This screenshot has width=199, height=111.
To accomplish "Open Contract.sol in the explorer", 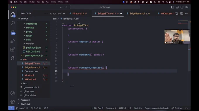I will pos(31,71).
